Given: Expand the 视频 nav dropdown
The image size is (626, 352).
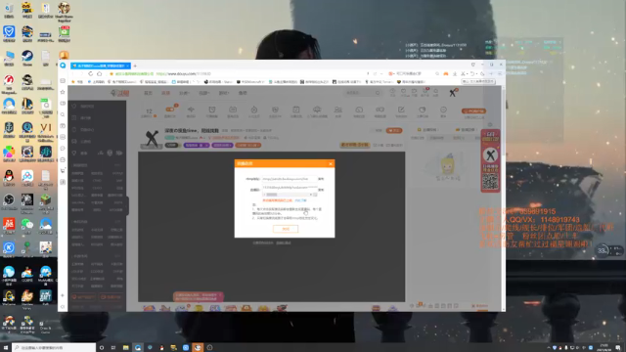Looking at the screenshot, I should click(x=204, y=93).
